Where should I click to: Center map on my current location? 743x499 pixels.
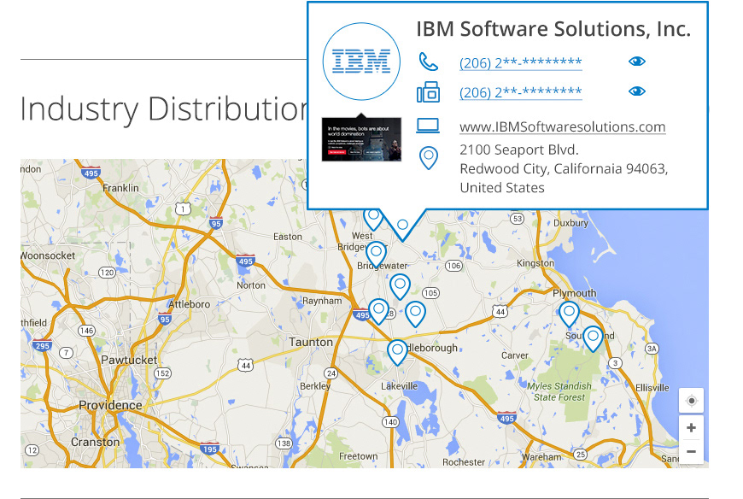(691, 401)
